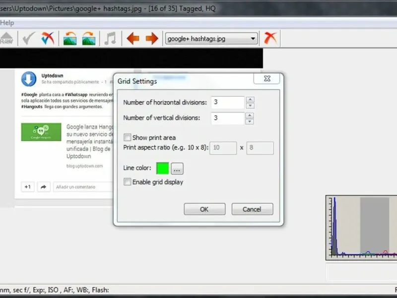Click the Uptodown download arrow avatar
Image resolution: width=397 pixels, height=298 pixels.
[29, 79]
